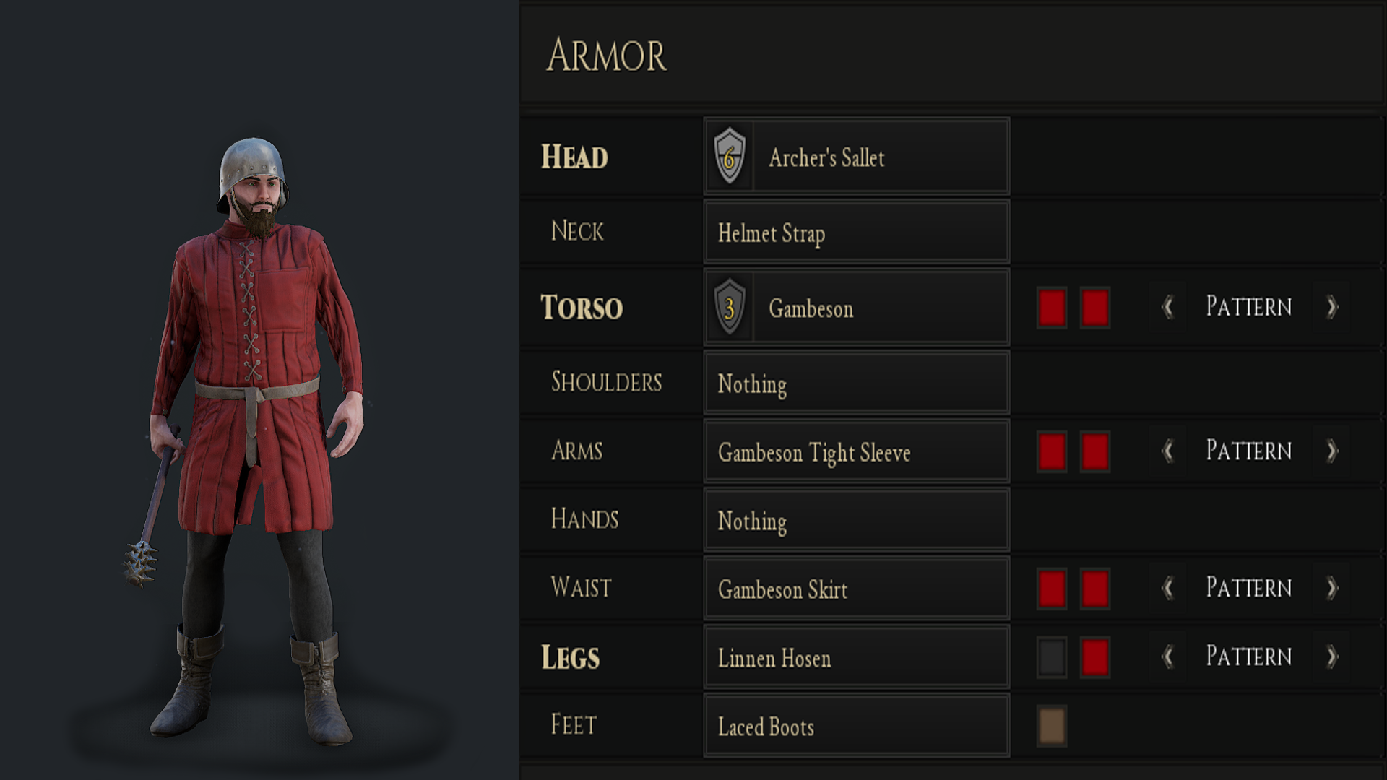Select next Torso pattern arrow

[1332, 307]
